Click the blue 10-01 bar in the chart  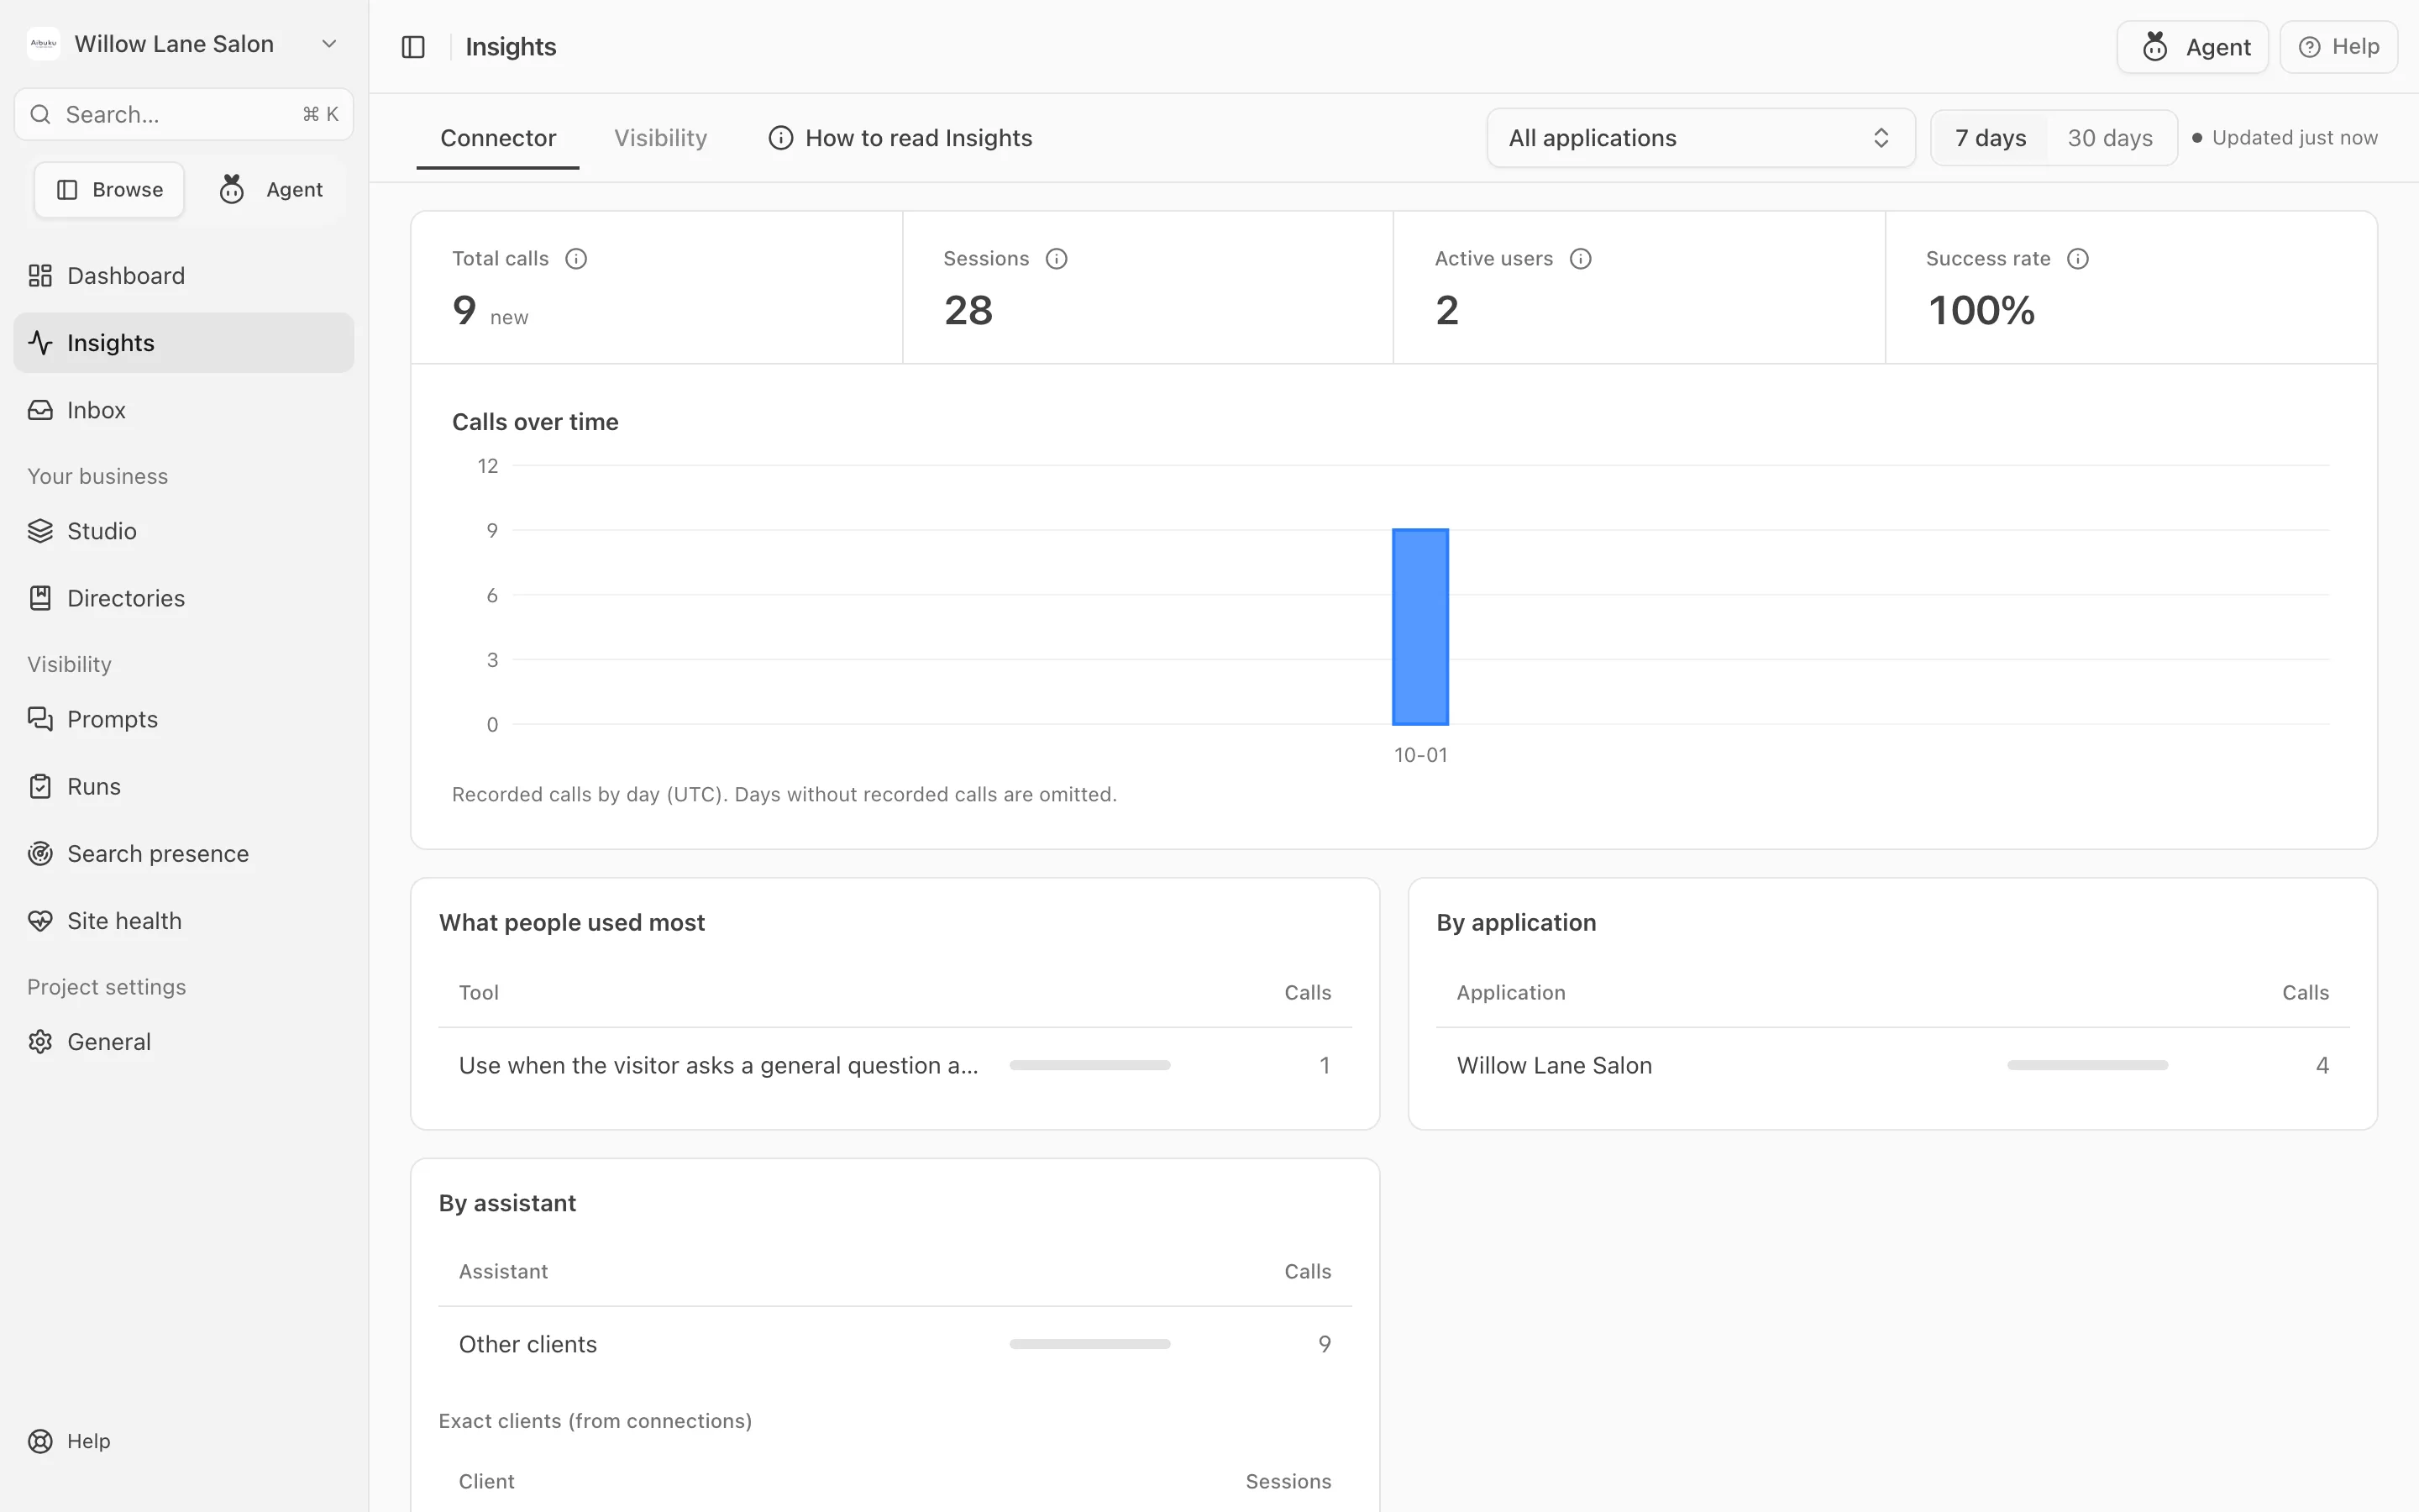click(x=1420, y=627)
